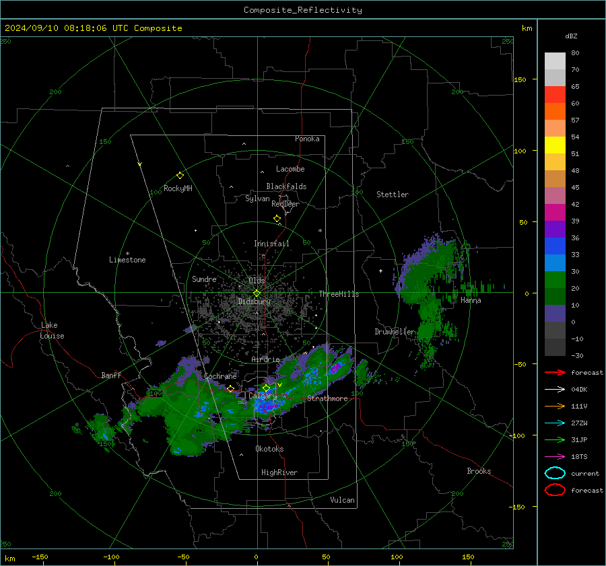Click the ThreeHills town label
Viewport: 606px width, 566px height.
point(339,294)
